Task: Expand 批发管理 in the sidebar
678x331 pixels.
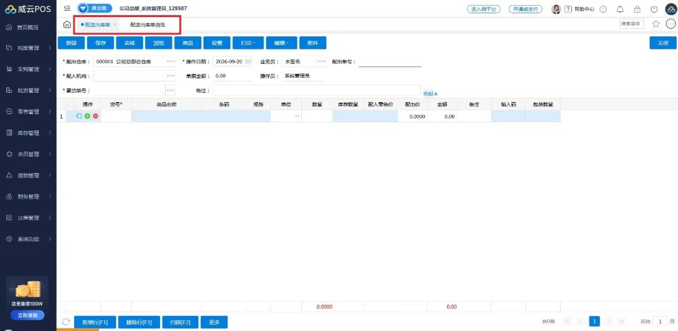Action: point(28,91)
